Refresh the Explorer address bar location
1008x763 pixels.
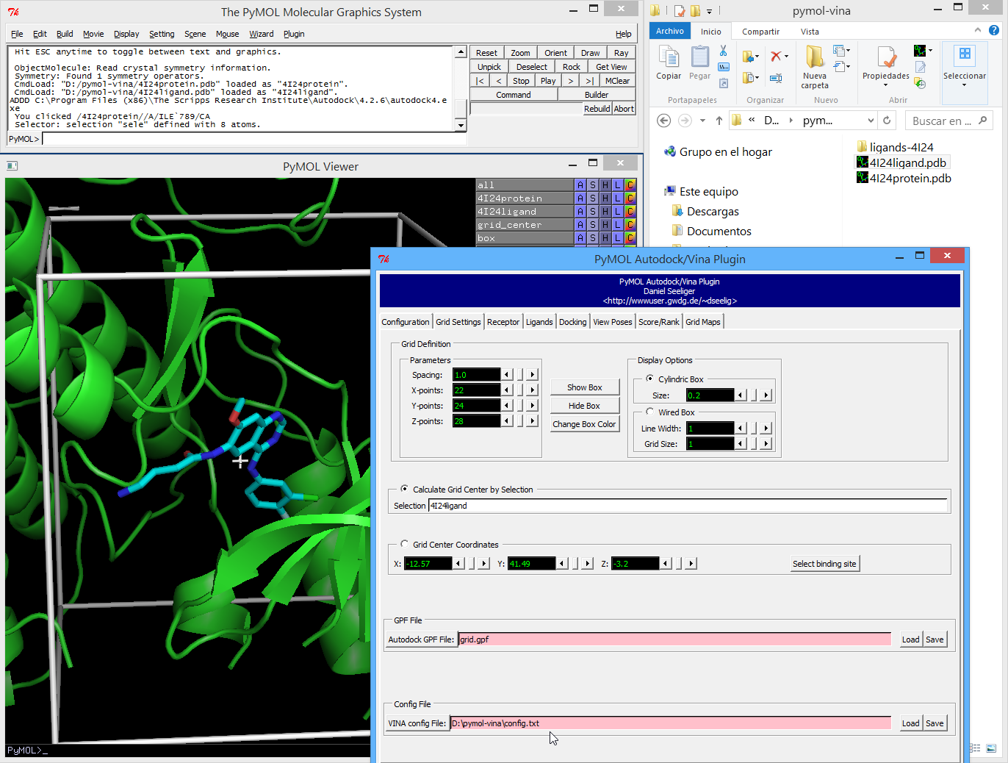(887, 121)
